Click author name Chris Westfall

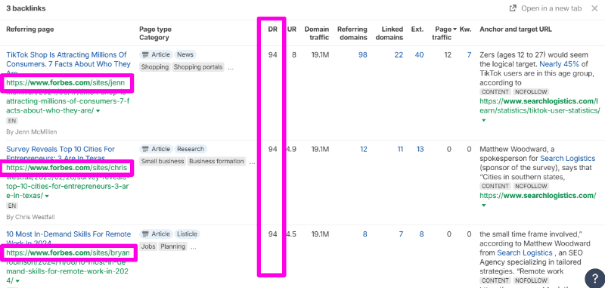click(35, 217)
